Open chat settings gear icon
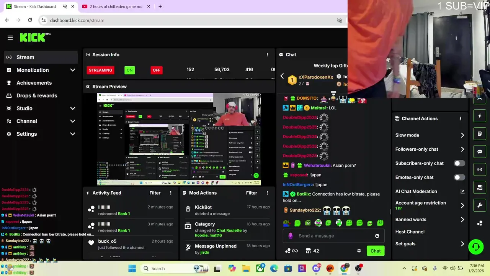Screen dimensions: 490x276 point(359,251)
